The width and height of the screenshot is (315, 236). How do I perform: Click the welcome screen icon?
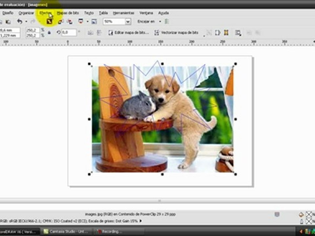click(x=94, y=21)
